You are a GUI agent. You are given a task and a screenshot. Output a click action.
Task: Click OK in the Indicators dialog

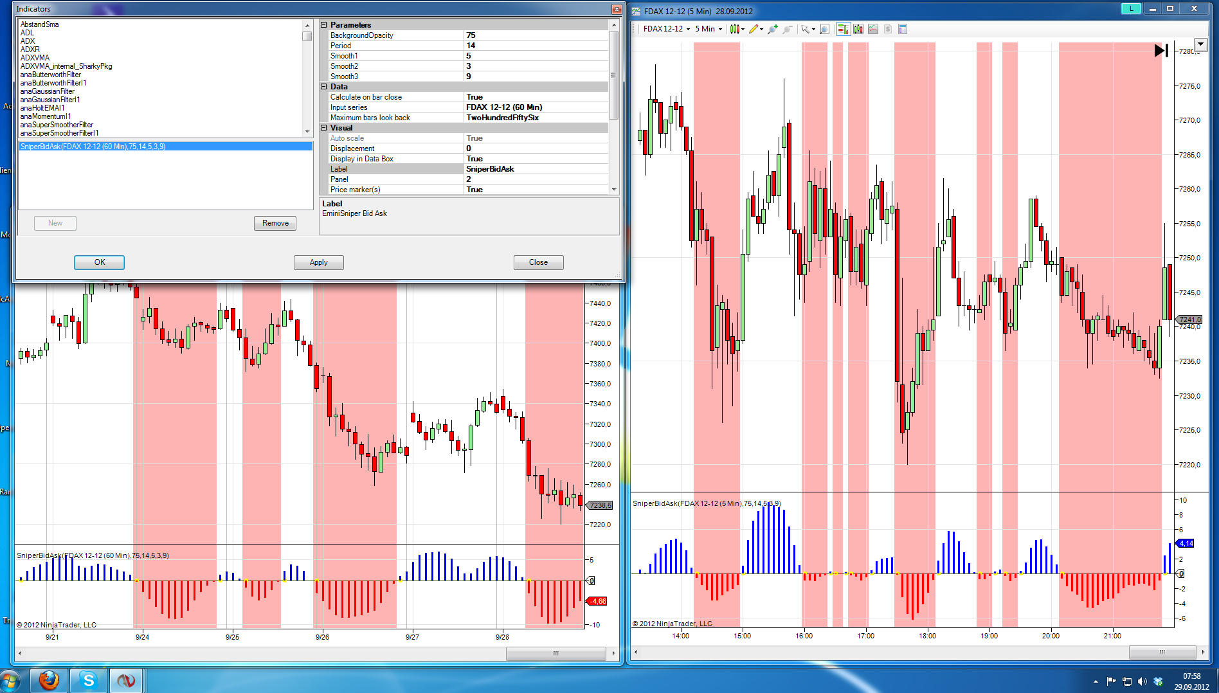(100, 262)
